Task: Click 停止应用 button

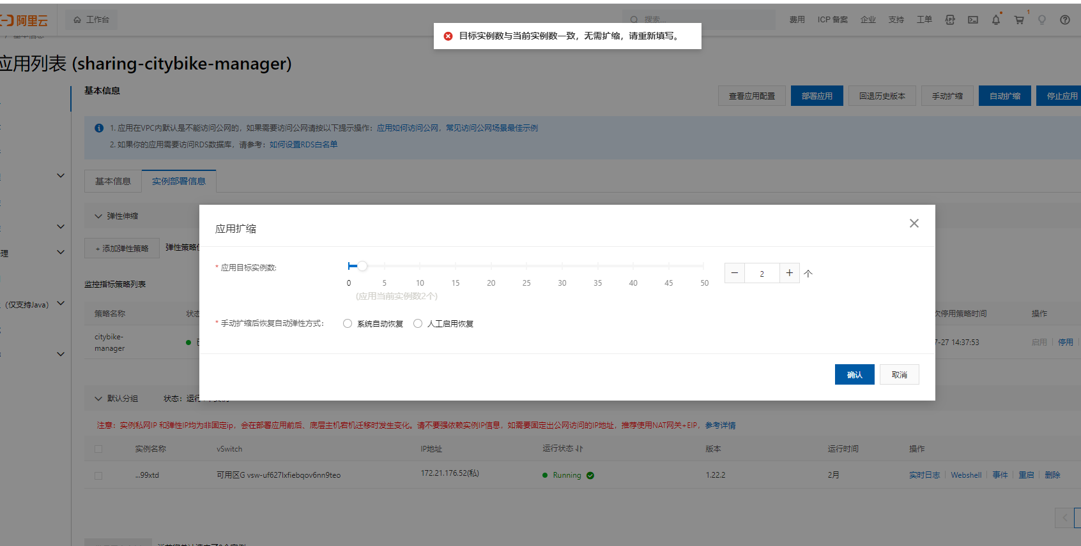Action: 1059,96
